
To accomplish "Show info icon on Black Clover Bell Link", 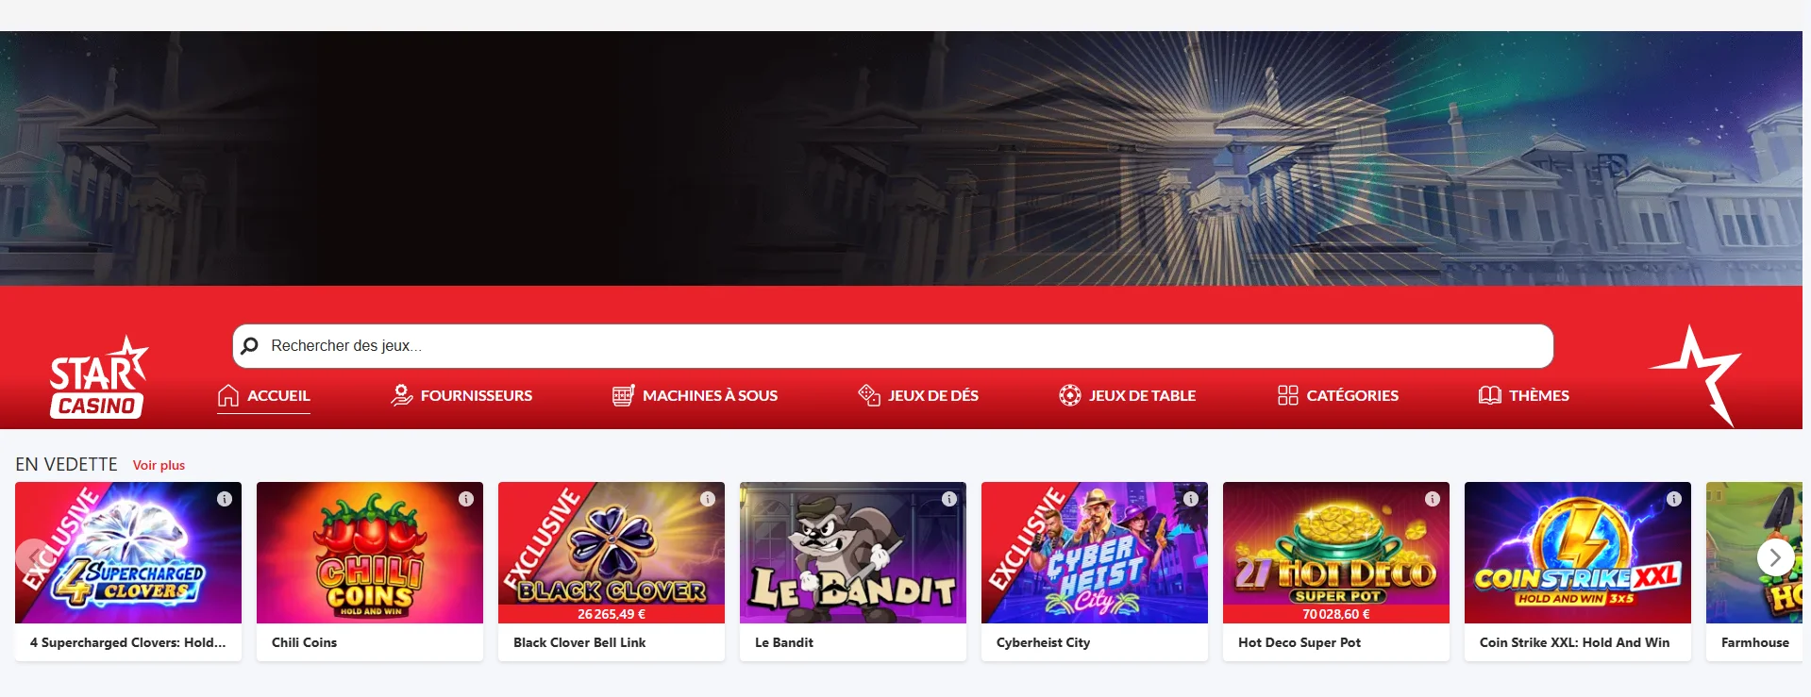I will point(708,499).
